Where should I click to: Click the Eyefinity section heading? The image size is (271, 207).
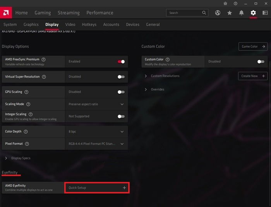click(10, 172)
